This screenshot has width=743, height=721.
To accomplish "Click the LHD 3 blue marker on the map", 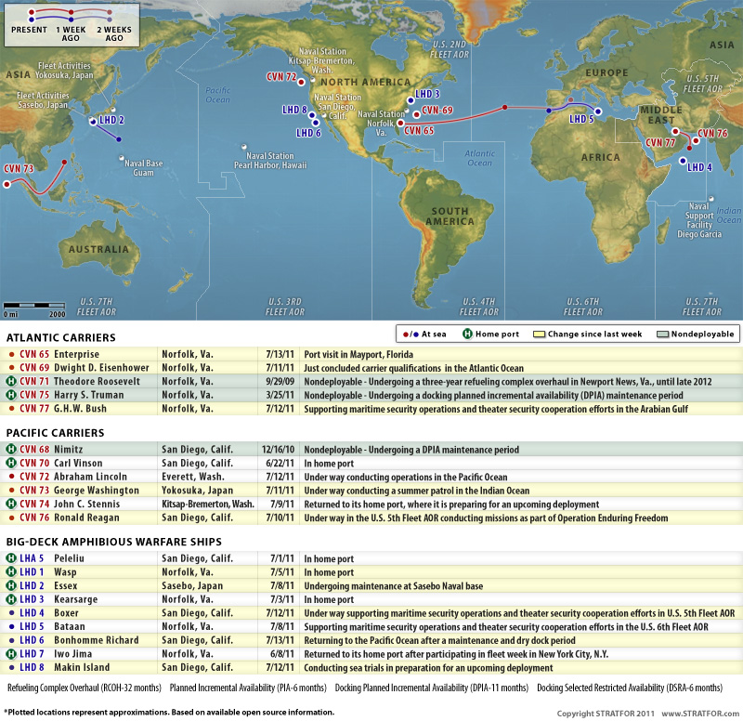I will pos(411,100).
